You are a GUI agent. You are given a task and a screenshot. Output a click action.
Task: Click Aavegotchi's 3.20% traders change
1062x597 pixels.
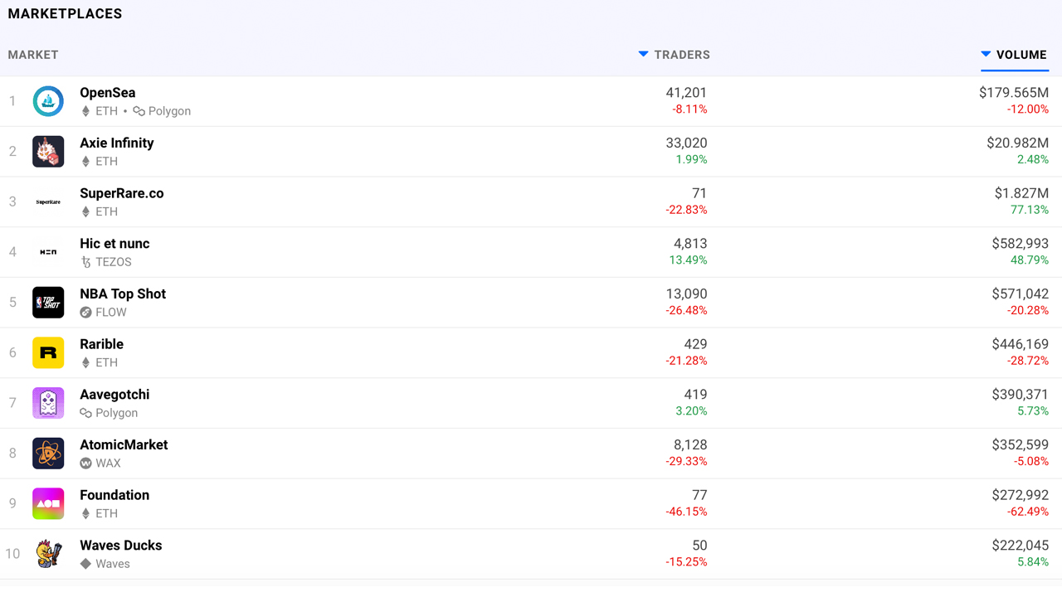point(691,411)
